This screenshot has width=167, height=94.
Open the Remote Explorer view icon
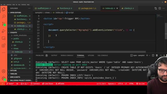coord(3,38)
